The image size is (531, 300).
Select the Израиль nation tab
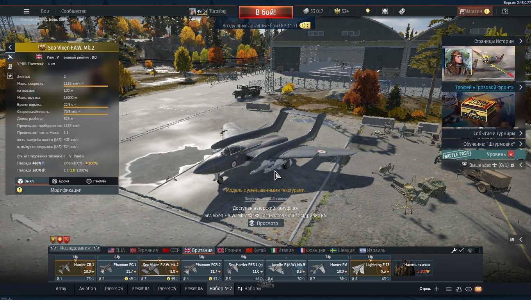click(x=372, y=250)
